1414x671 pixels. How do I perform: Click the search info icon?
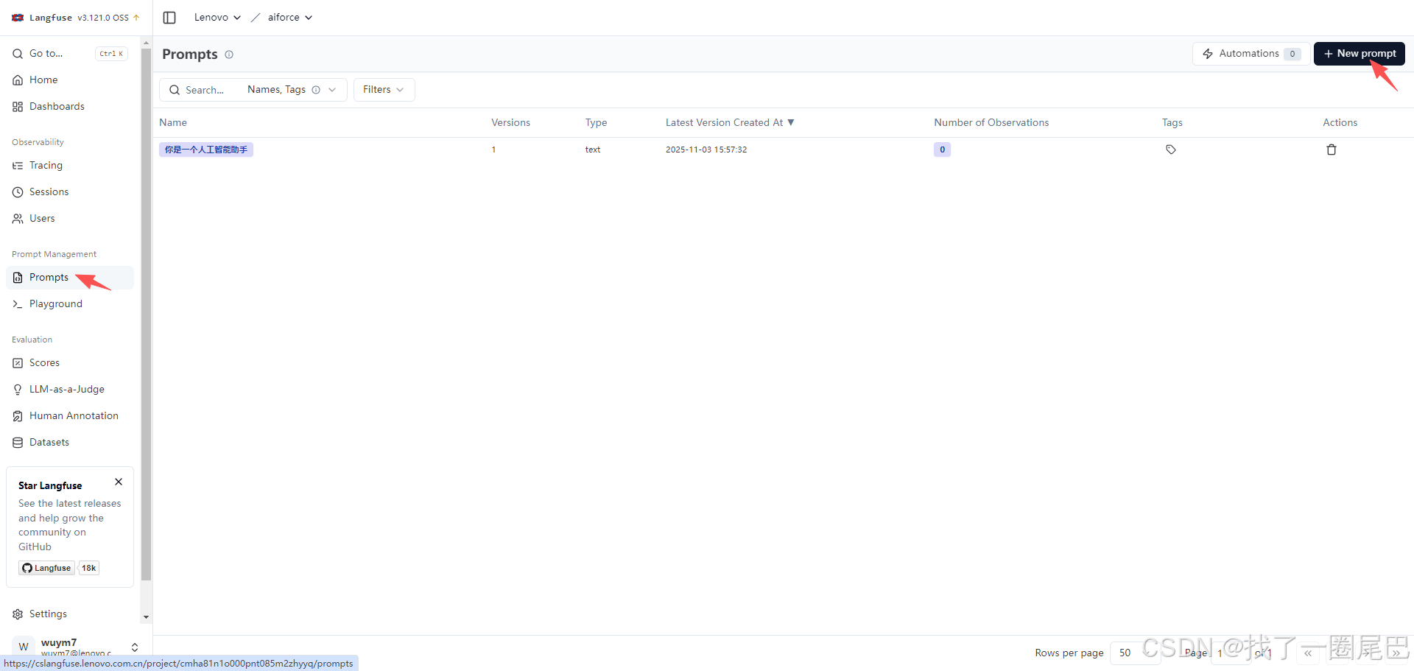[316, 90]
